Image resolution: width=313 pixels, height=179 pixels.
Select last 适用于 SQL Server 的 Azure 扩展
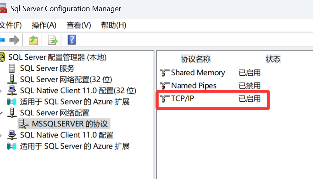click(x=75, y=146)
